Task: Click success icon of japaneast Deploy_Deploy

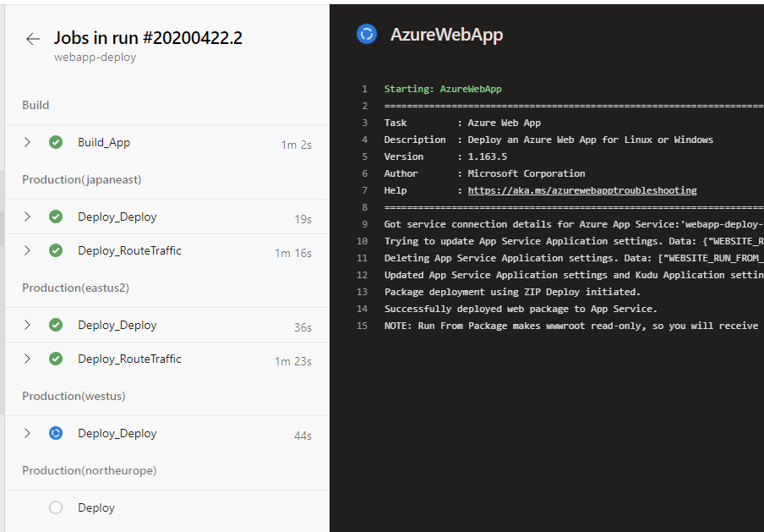Action: coord(56,217)
